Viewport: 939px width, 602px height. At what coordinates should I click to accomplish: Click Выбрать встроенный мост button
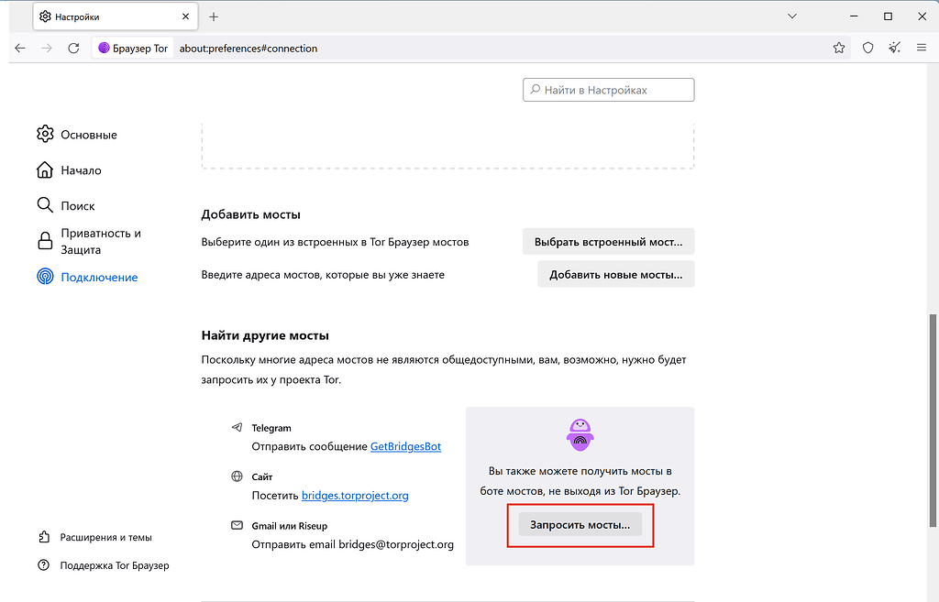[608, 242]
